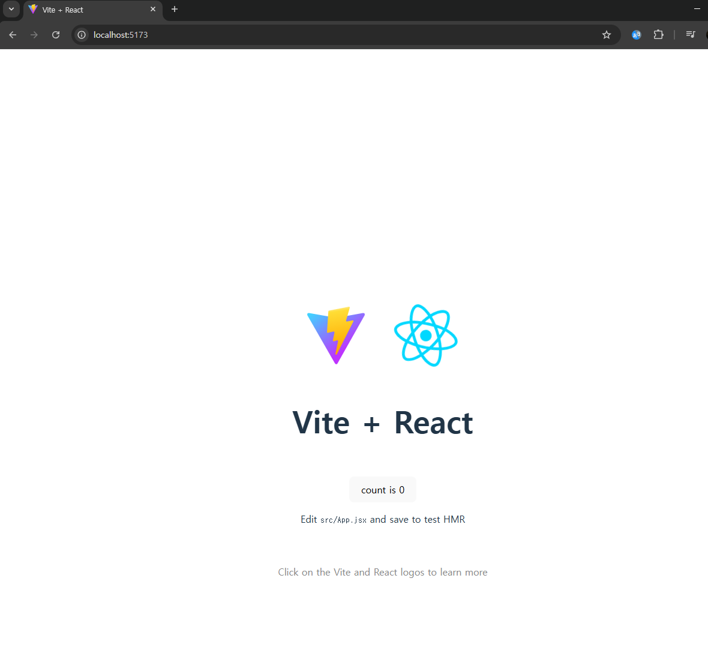Click the React atom logo
This screenshot has width=708, height=650.
click(426, 336)
